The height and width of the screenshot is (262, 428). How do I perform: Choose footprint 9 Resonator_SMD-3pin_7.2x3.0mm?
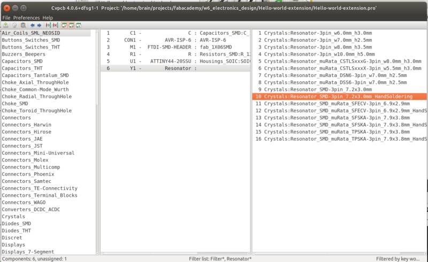tap(340, 89)
